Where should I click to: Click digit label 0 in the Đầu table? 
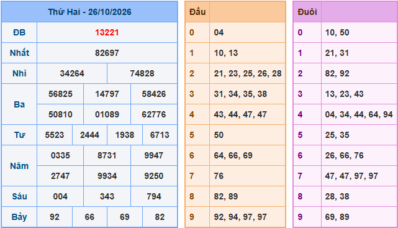[192, 32]
